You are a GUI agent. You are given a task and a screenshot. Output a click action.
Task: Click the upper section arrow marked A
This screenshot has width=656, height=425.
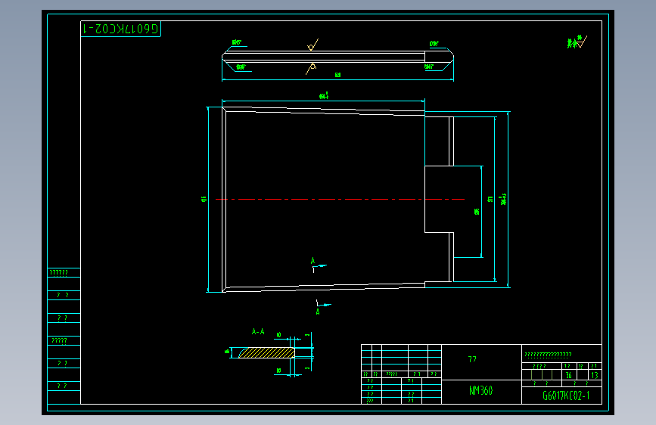click(318, 265)
